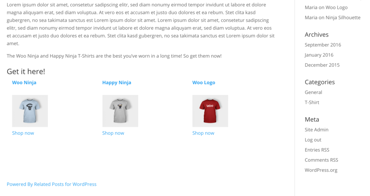Open the Woo Logo product title link
Screen dimensions: 370x196
pyautogui.click(x=204, y=83)
